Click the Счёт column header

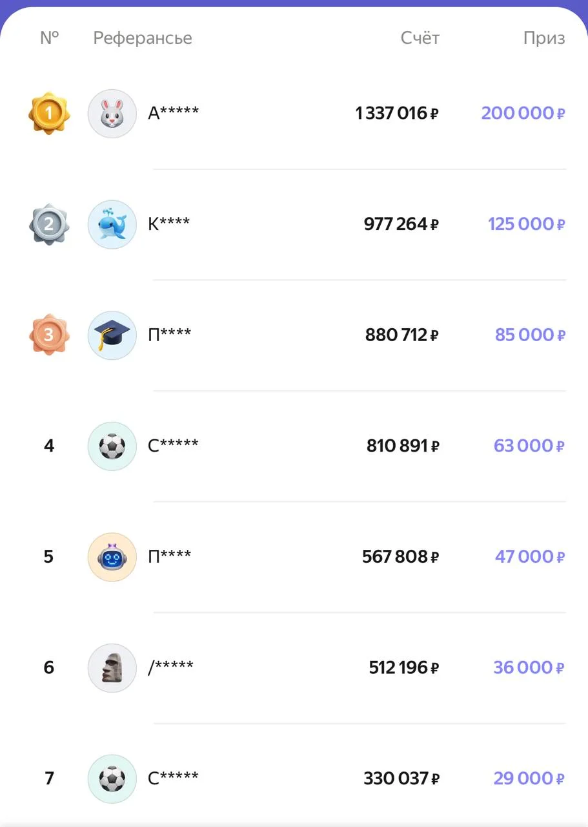coord(420,38)
